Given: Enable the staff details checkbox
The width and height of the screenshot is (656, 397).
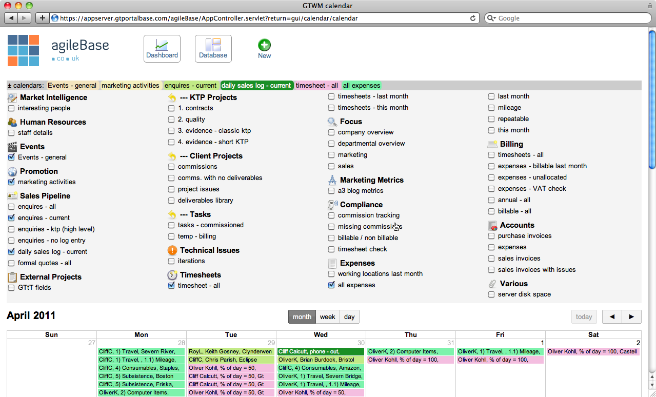Looking at the screenshot, I should pyautogui.click(x=11, y=133).
